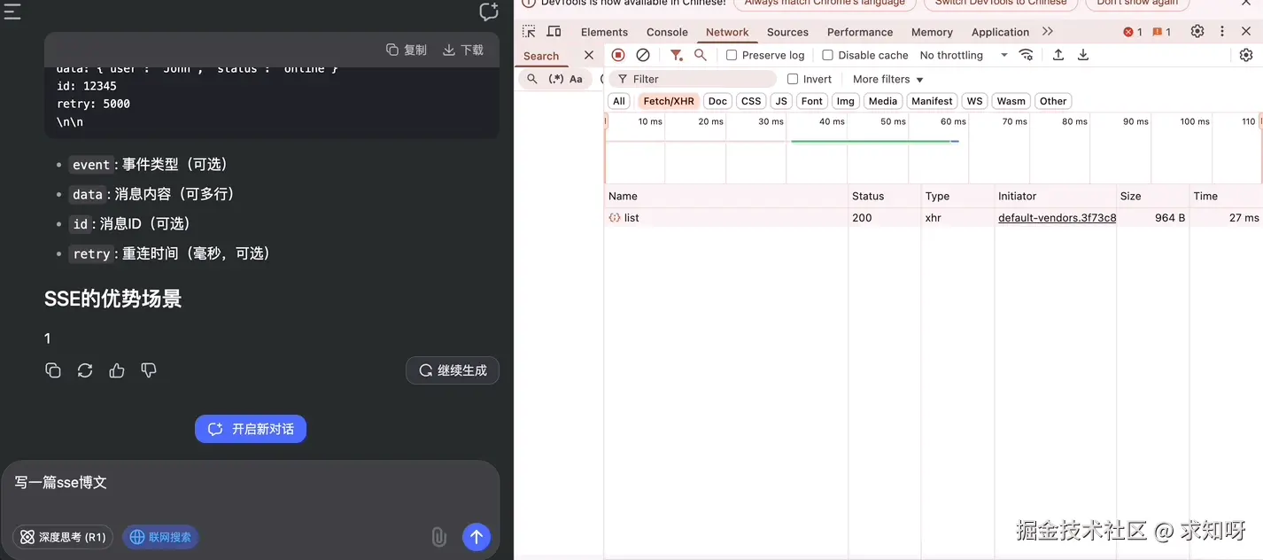Open the More filters dropdown

pos(888,79)
